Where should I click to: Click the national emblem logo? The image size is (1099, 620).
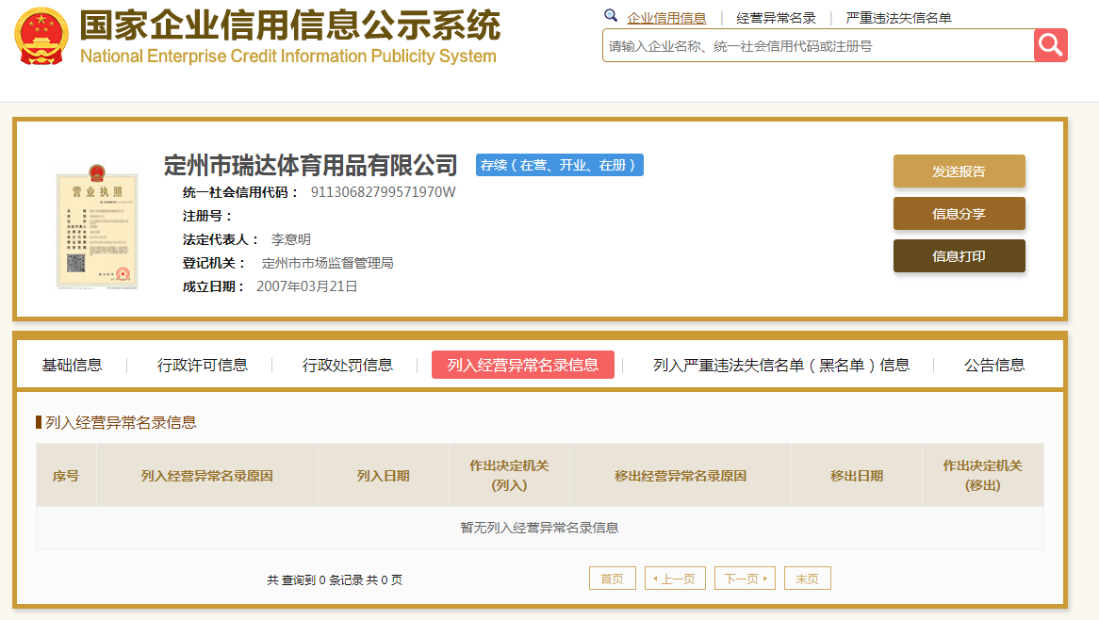point(41,37)
